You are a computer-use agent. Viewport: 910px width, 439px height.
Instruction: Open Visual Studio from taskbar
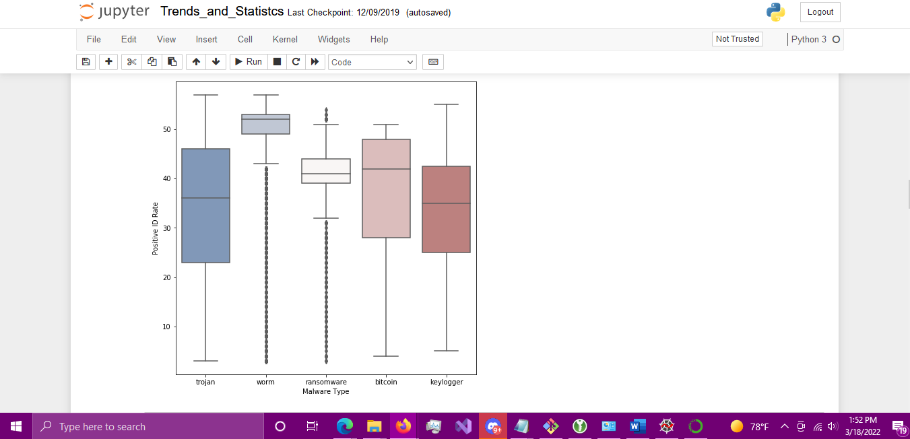[463, 426]
